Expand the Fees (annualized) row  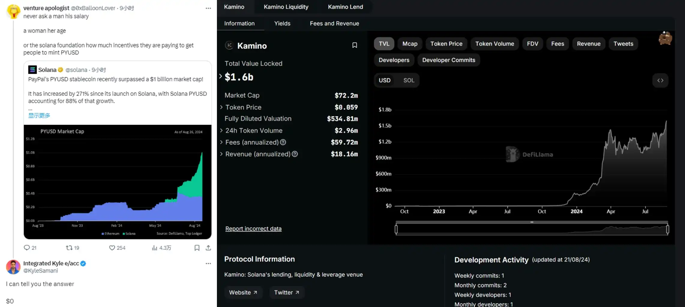(221, 142)
